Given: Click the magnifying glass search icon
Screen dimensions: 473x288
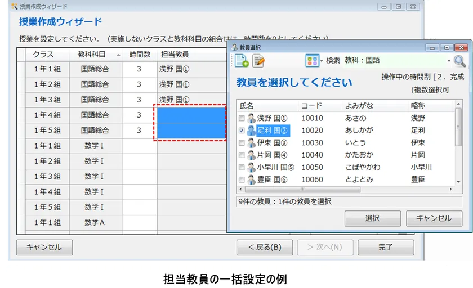Looking at the screenshot, I should [460, 61].
